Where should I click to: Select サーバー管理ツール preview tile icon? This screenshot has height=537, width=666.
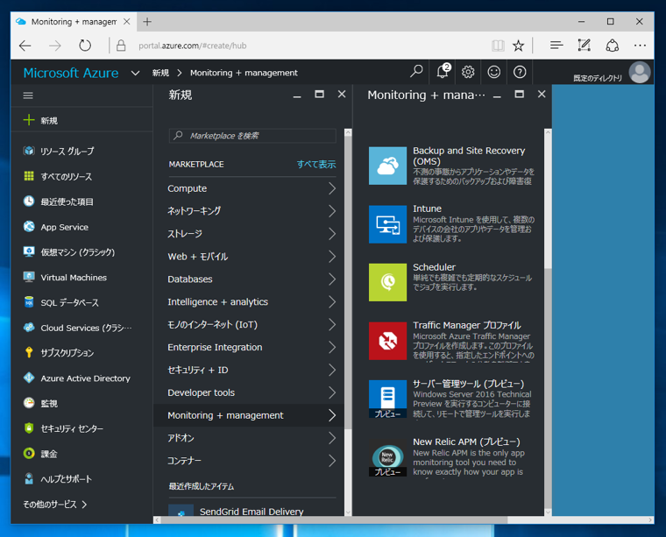[x=387, y=399]
